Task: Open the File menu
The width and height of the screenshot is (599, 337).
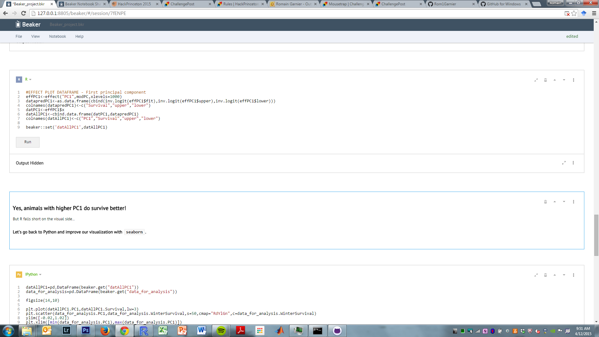Action: (19, 37)
